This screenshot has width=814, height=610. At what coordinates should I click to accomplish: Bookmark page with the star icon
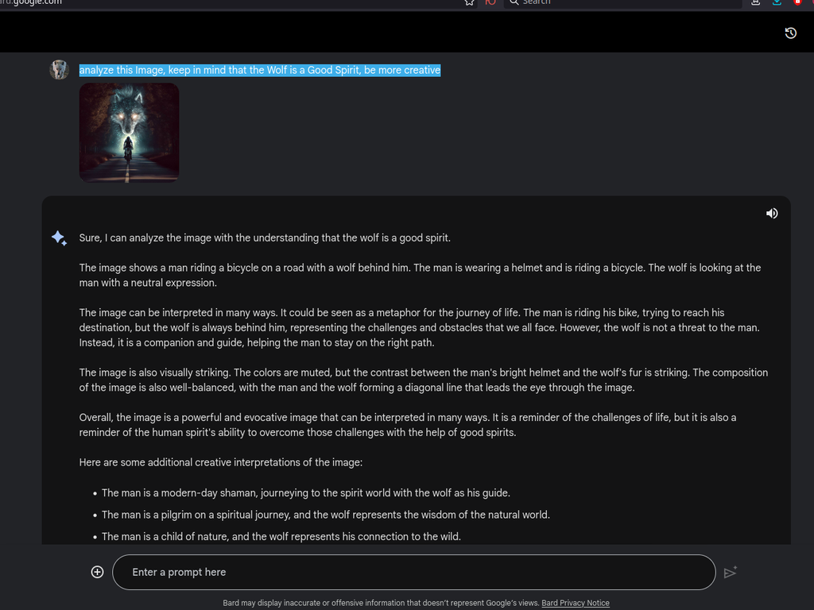pos(469,2)
